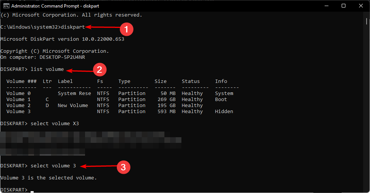Viewport: 370px width, 193px height.
Task: Click the 'diskpart' command text
Action: tap(73, 27)
